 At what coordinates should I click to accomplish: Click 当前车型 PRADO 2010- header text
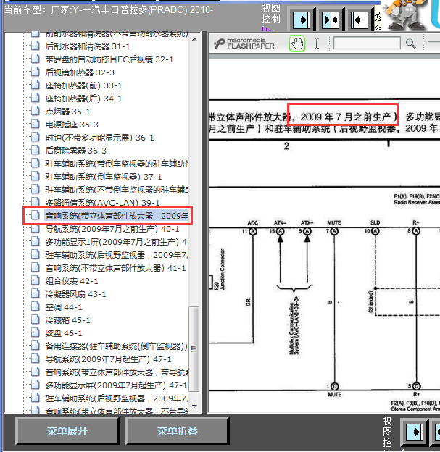pos(109,10)
